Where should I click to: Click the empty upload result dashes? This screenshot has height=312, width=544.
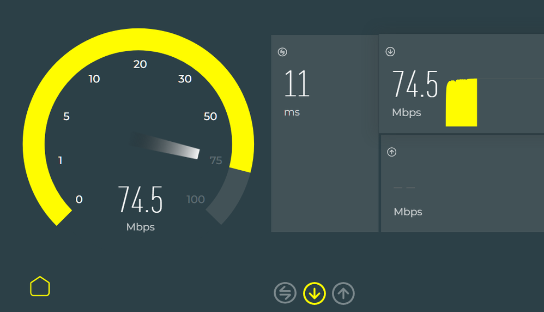(x=404, y=188)
